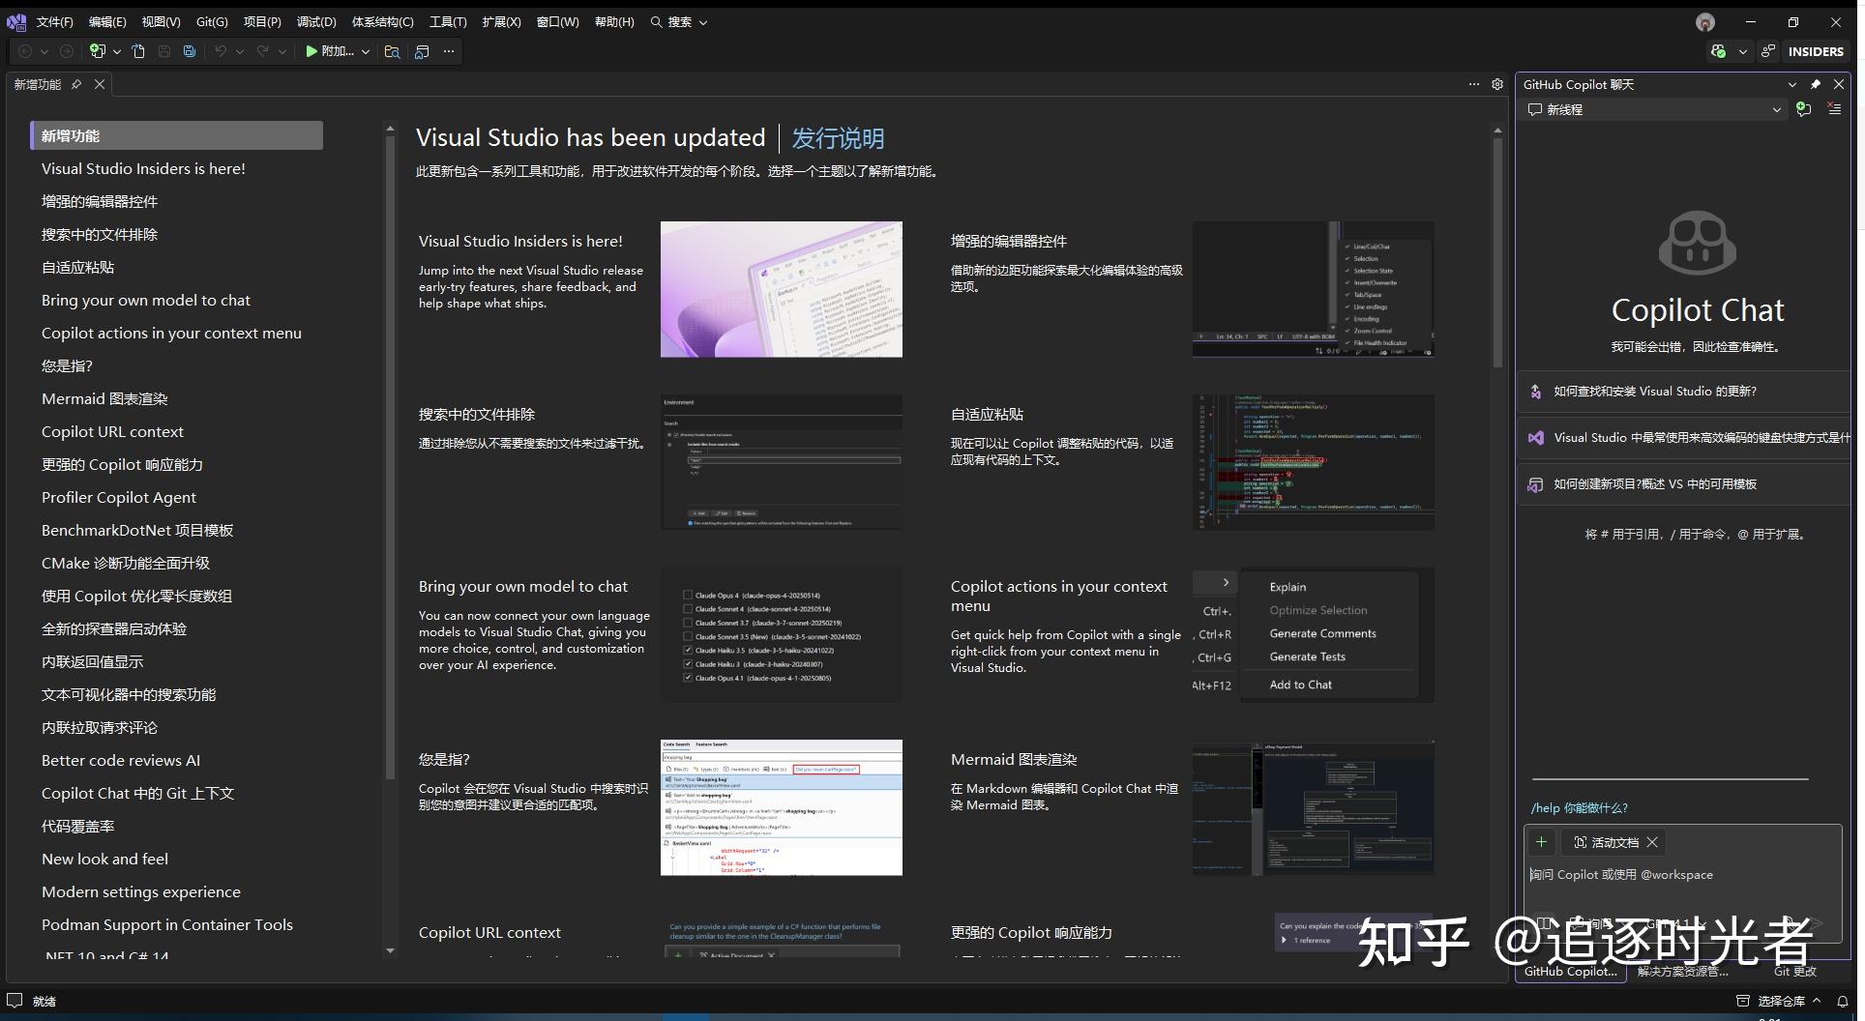1865x1021 pixels.
Task: Click the send feedback icon
Action: [1768, 52]
